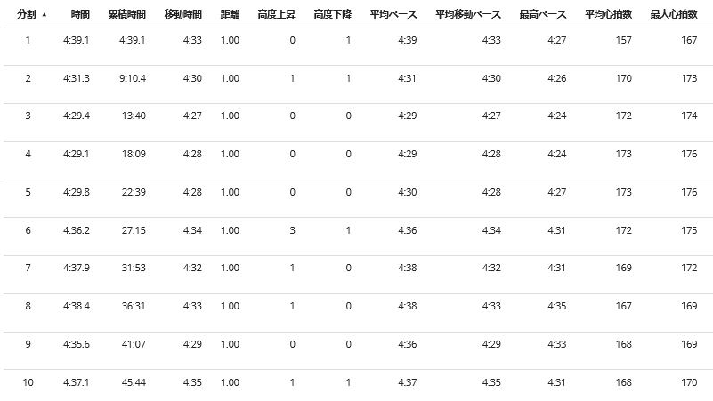
Task: Select split row 2 with time 4:31.3
Action: coord(356,84)
